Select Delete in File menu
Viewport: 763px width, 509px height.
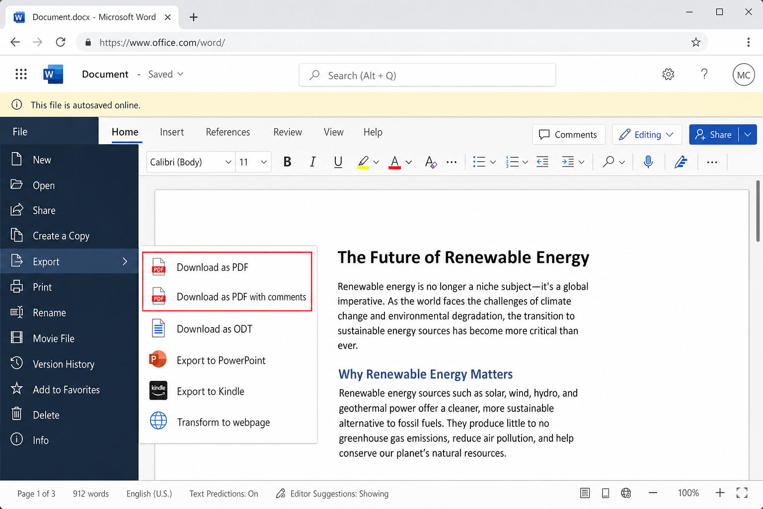coord(69,415)
